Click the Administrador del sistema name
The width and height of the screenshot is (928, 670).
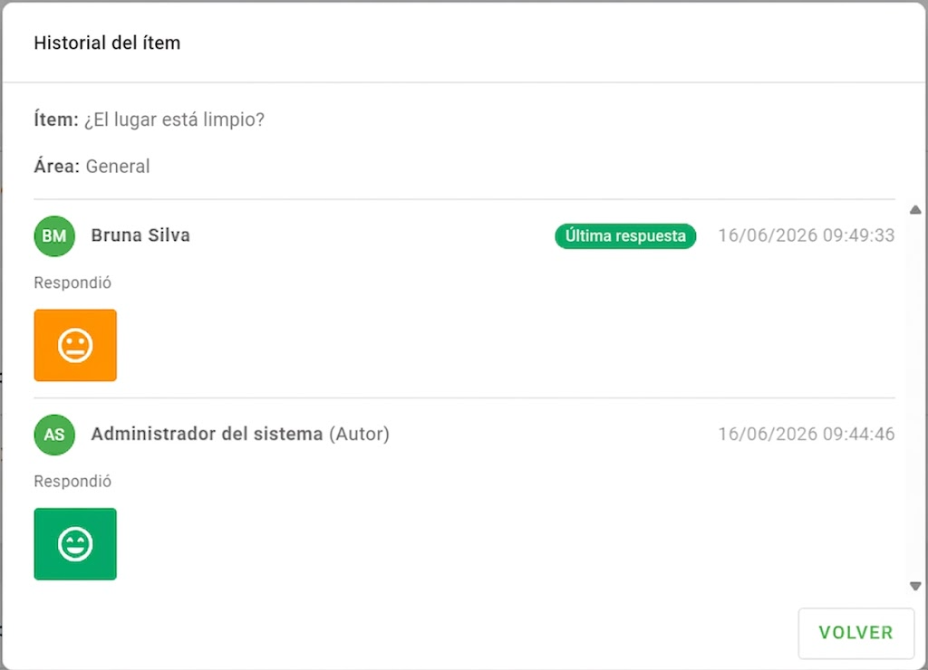point(207,434)
